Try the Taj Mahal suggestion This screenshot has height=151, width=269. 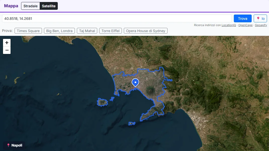pos(87,31)
